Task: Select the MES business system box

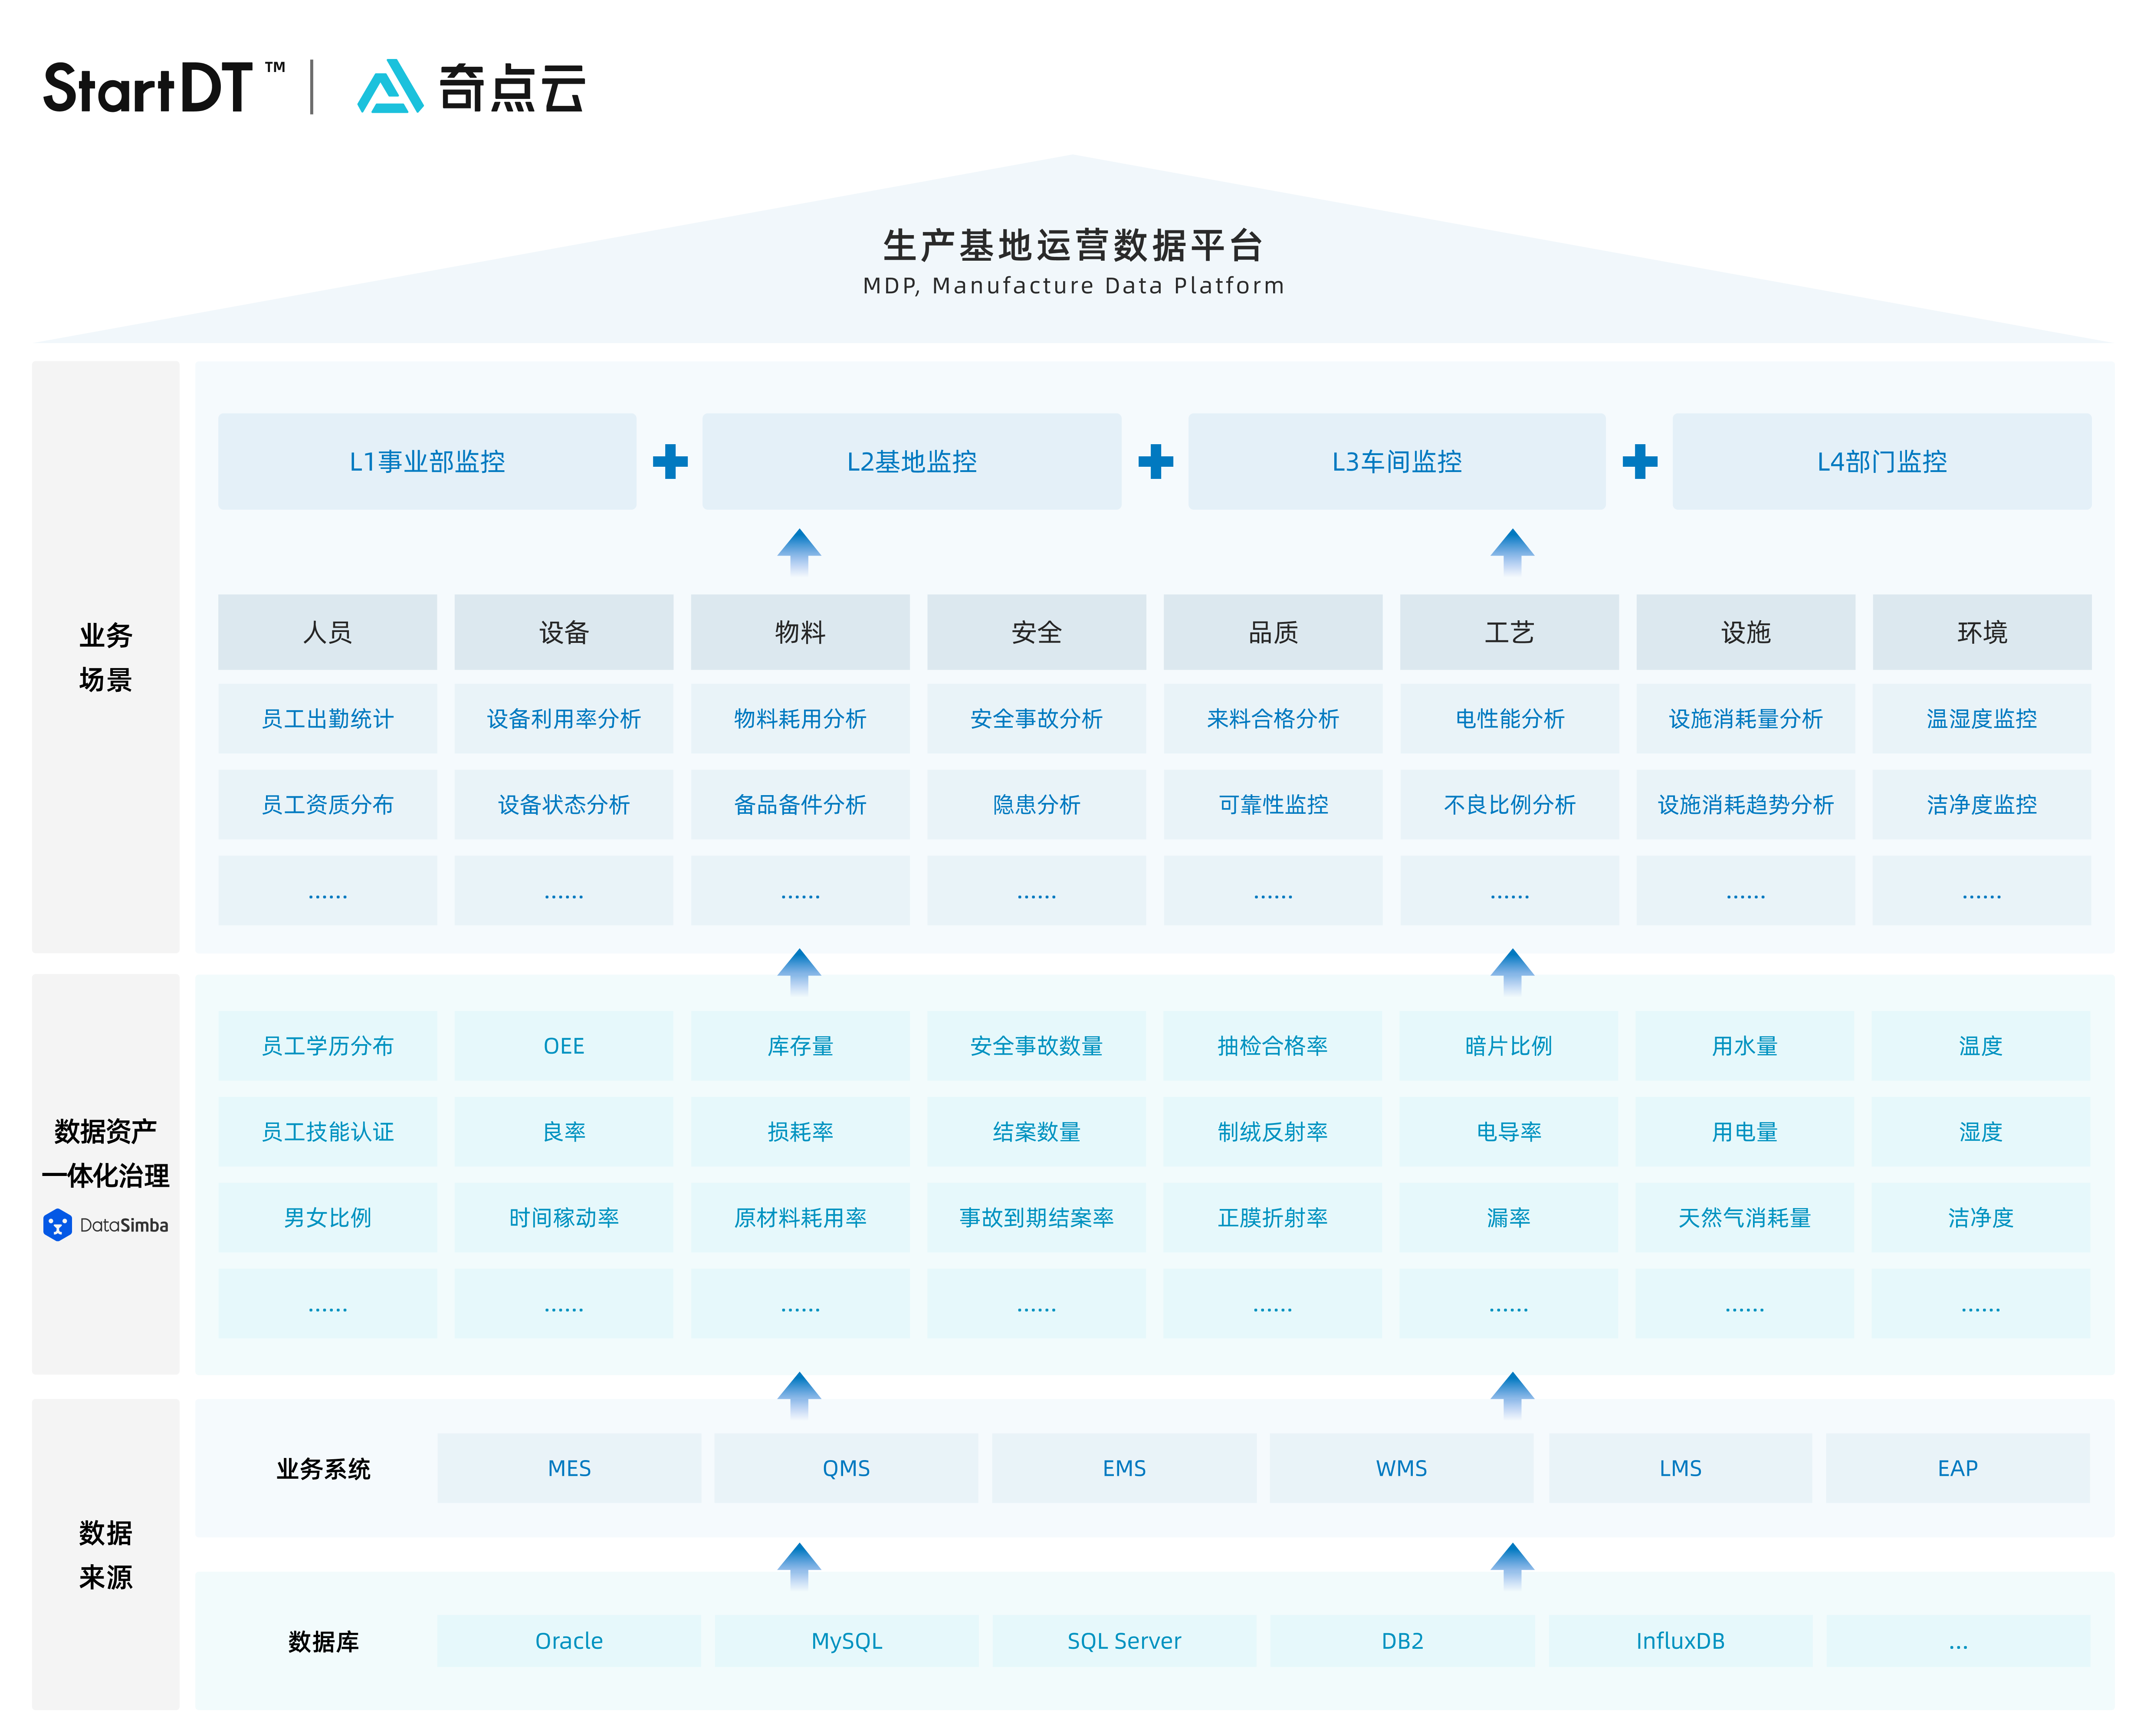Action: point(569,1467)
